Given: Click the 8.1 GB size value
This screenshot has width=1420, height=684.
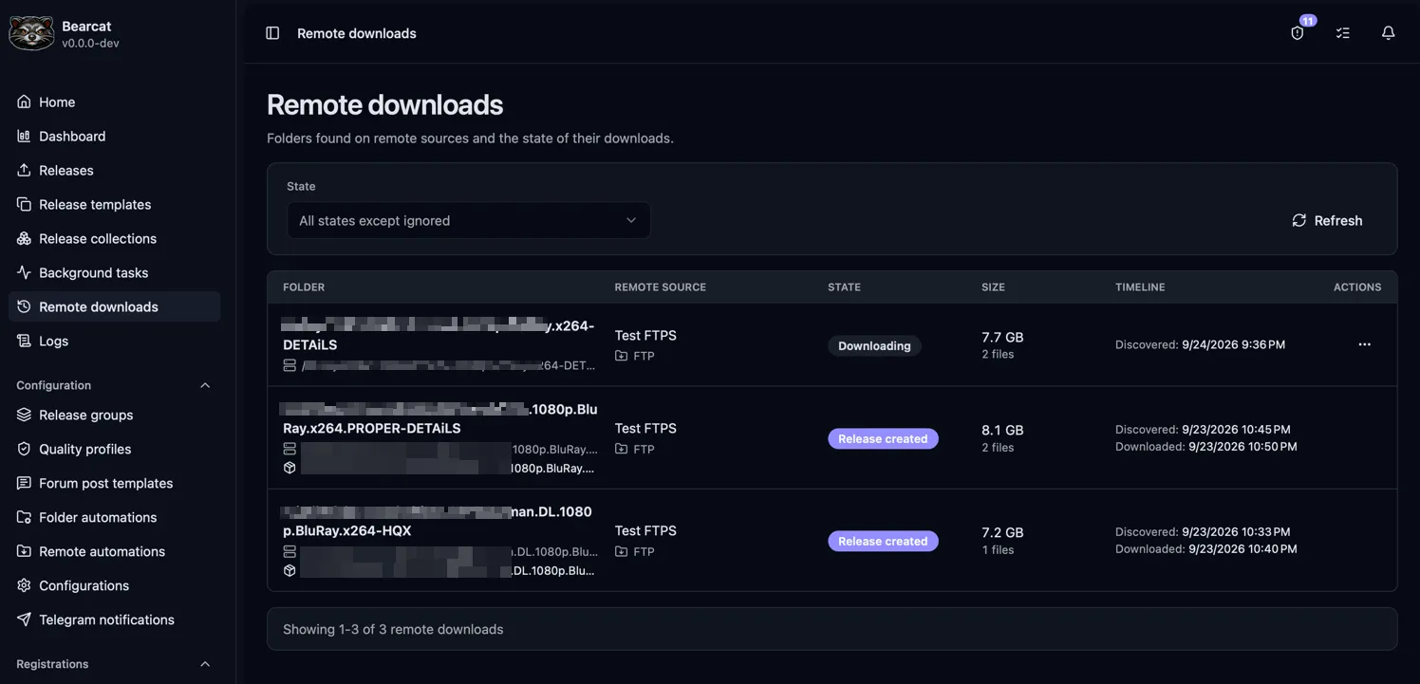Looking at the screenshot, I should 1002,430.
